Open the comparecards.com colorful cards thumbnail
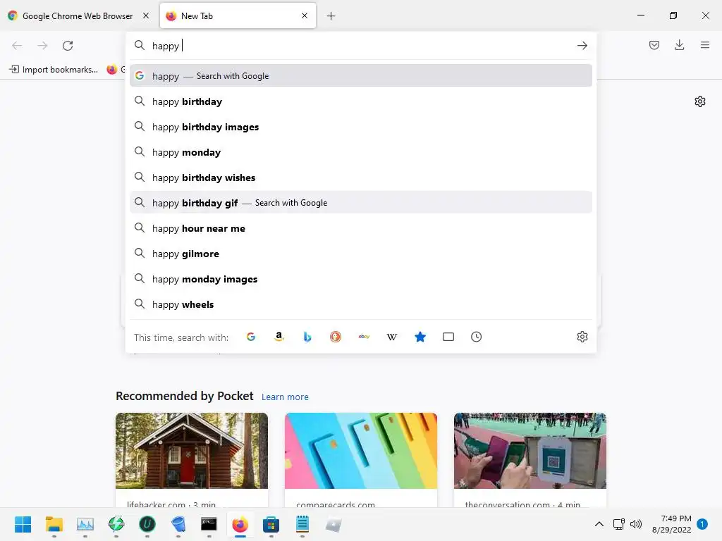 pos(361,450)
